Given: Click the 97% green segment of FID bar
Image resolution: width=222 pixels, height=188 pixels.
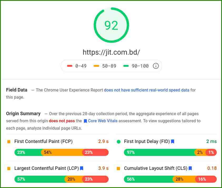Looking at the screenshot, I should pyautogui.click(x=159, y=152).
